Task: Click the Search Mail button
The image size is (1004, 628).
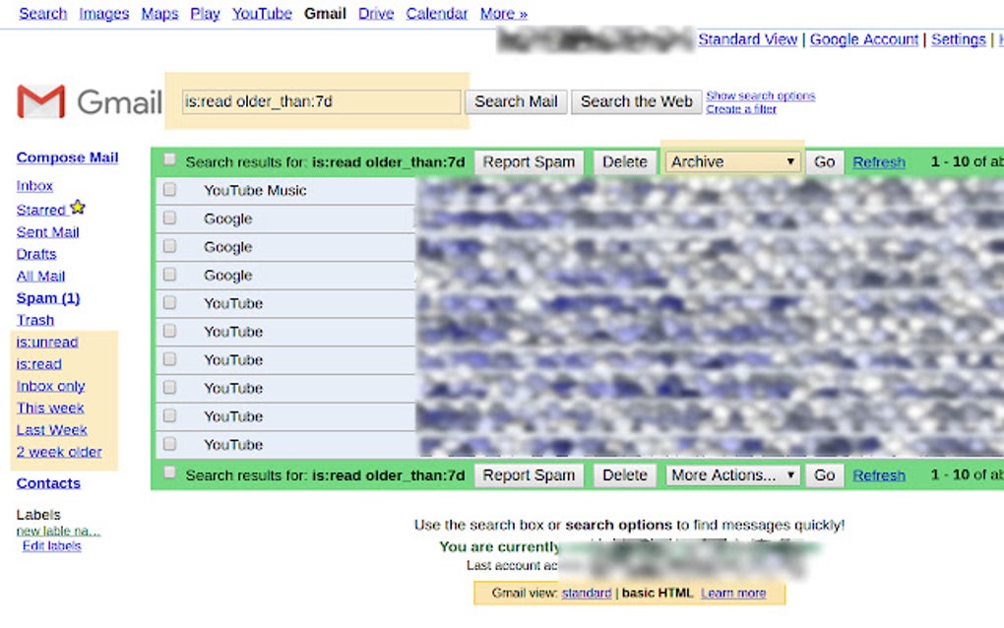Action: click(x=515, y=100)
